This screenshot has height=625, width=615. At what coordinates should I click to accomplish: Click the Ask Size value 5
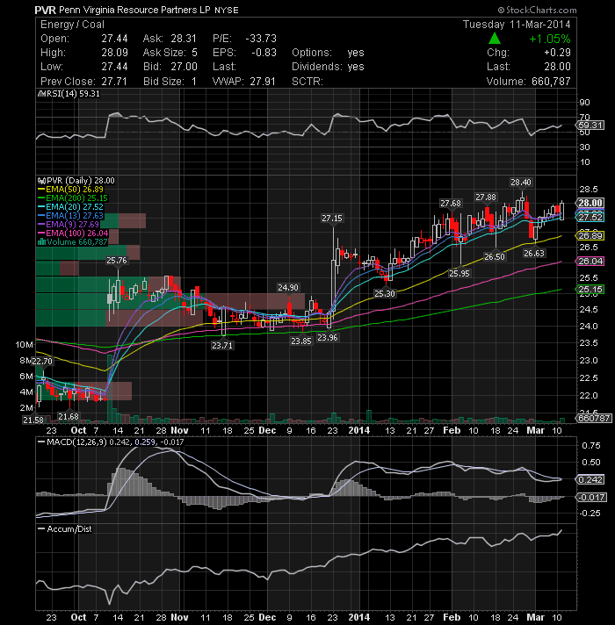[x=194, y=53]
